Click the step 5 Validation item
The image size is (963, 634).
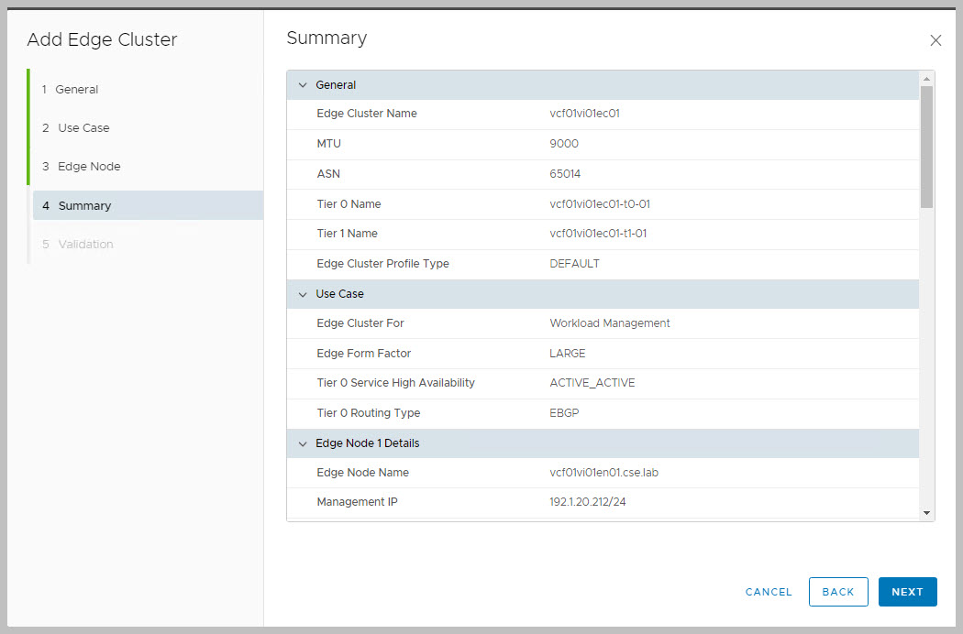[x=85, y=245]
